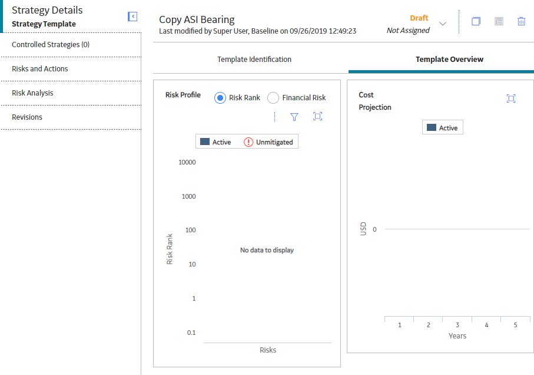Click the Copy ASI Bearing title

pyautogui.click(x=197, y=19)
